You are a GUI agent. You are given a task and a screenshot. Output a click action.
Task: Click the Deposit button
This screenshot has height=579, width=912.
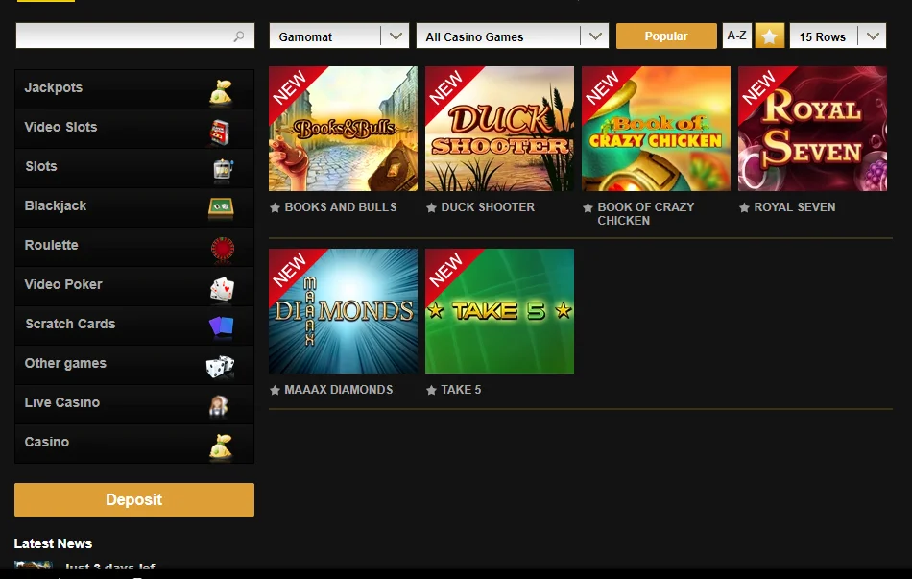point(134,499)
